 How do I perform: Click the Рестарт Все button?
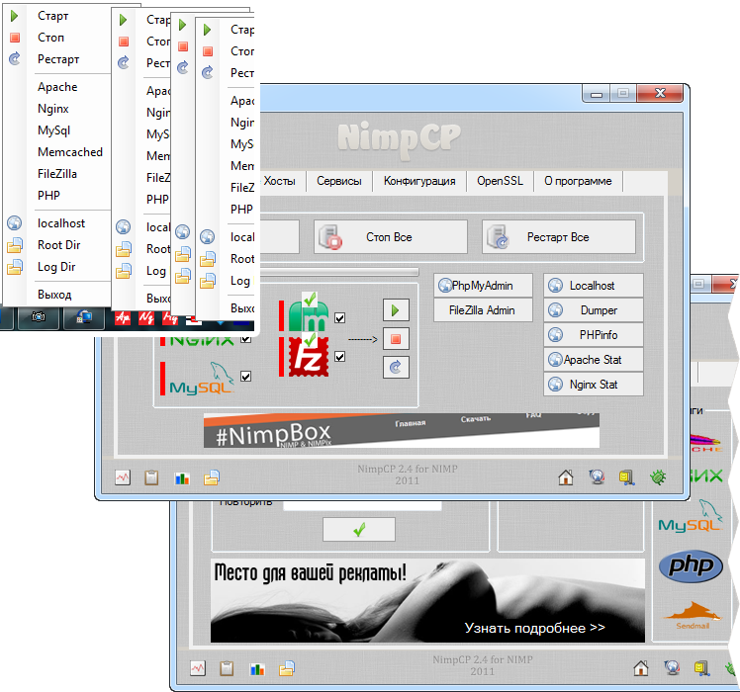(558, 237)
